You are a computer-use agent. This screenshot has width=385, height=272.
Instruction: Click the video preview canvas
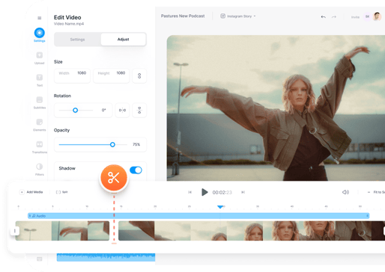click(276, 108)
